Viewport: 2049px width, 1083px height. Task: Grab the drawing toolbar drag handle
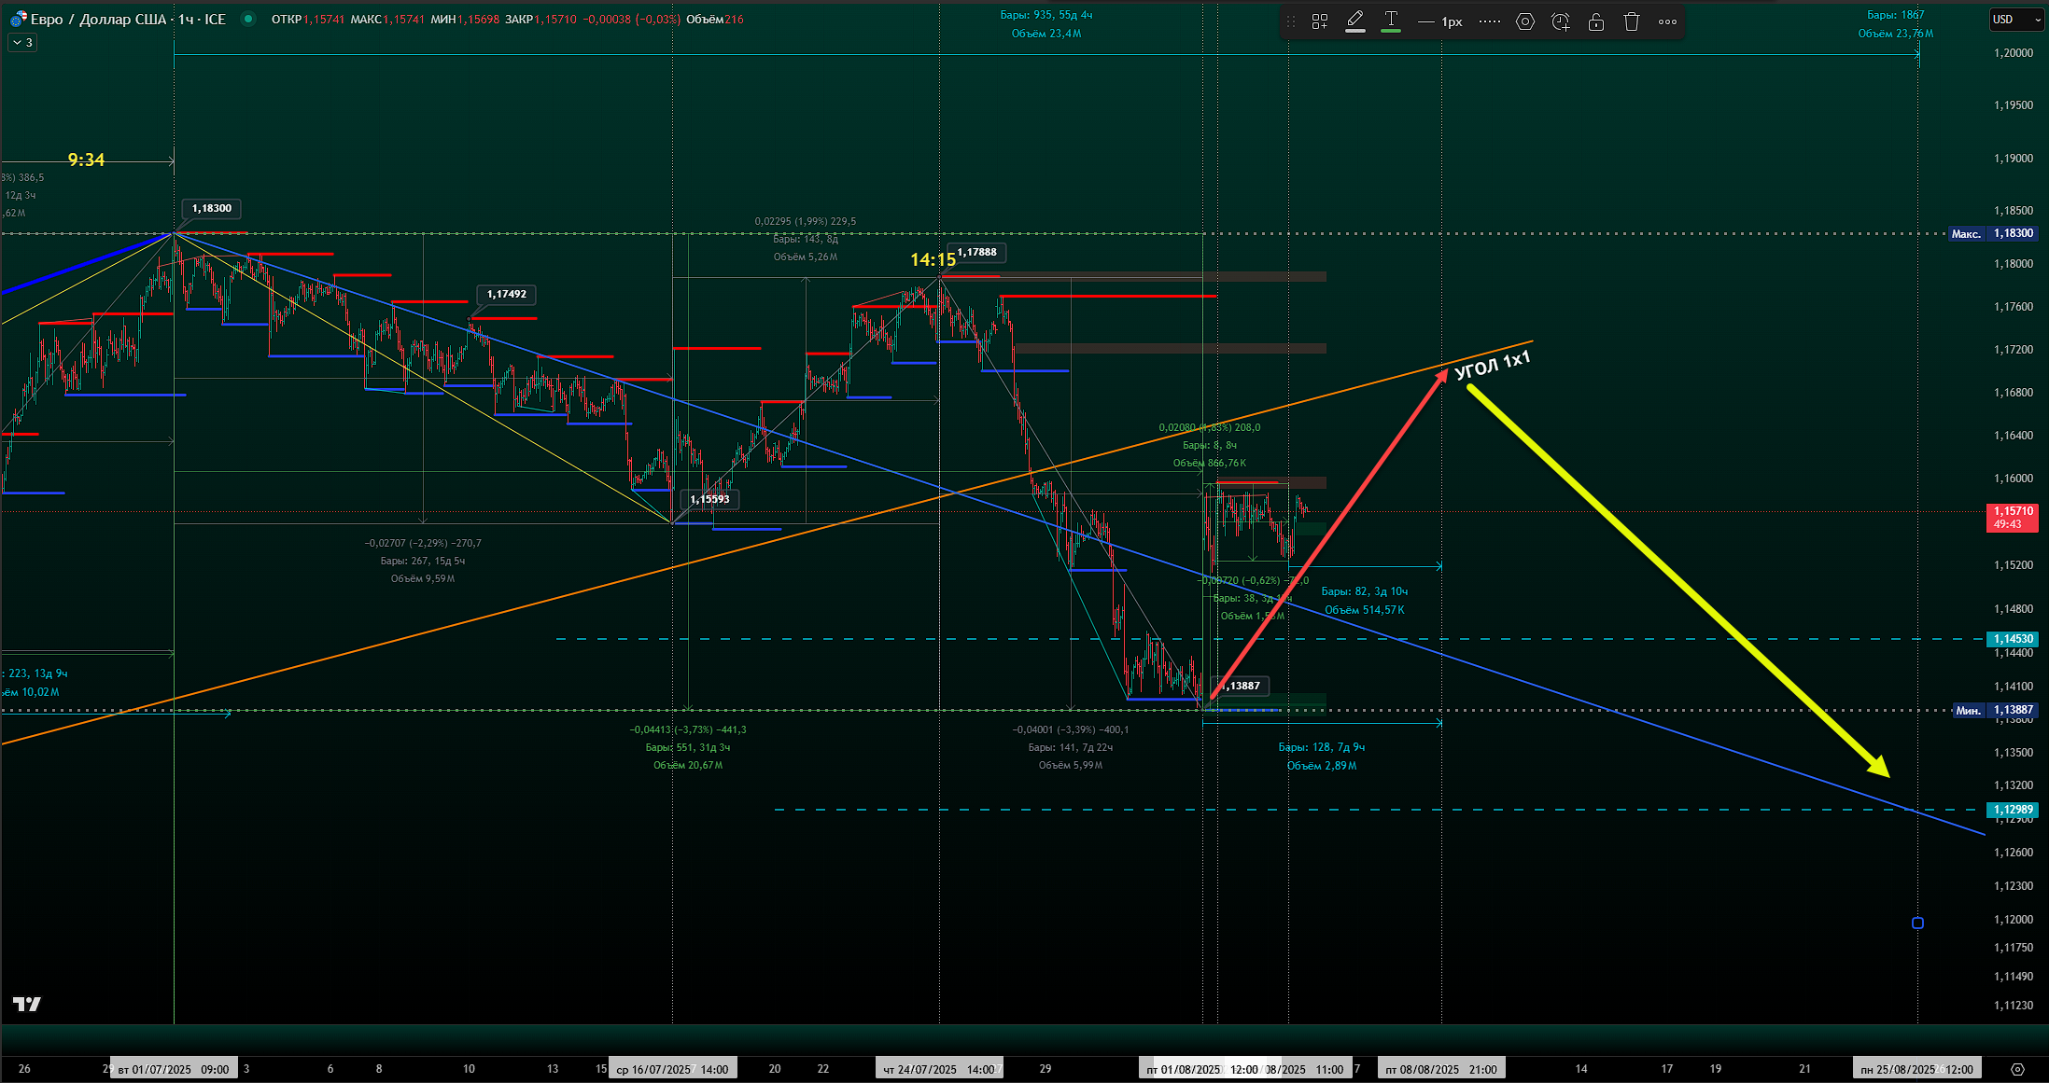[1292, 21]
